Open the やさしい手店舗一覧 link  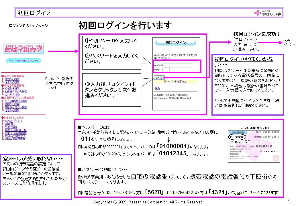point(15,130)
